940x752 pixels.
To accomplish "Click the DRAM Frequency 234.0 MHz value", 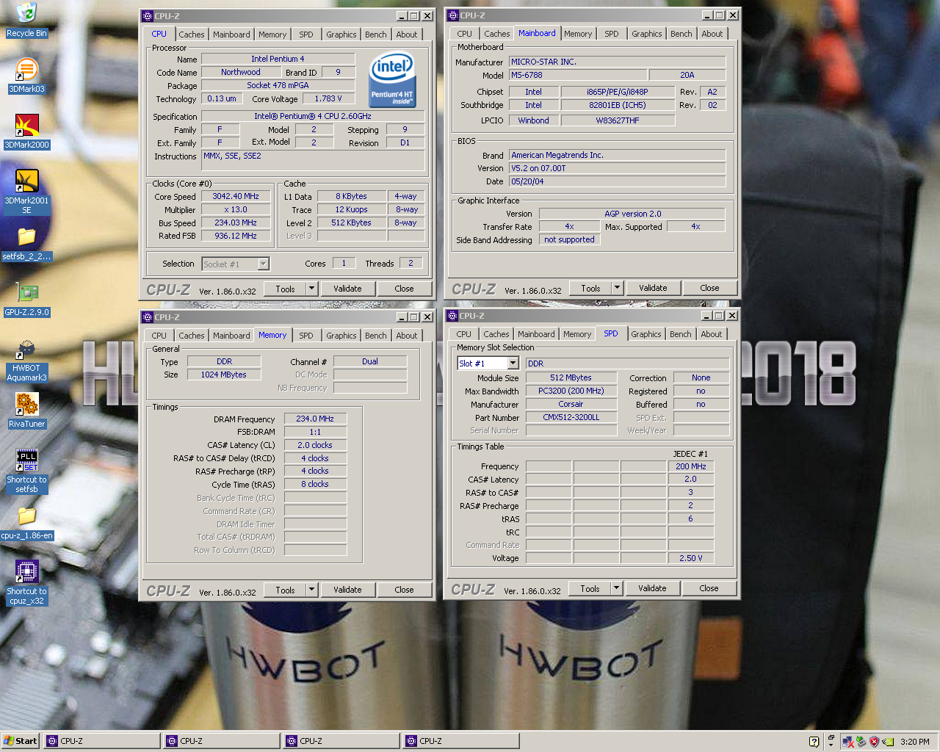I will click(x=315, y=419).
